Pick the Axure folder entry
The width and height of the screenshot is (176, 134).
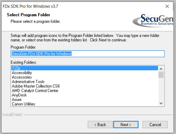[x=85, y=100]
